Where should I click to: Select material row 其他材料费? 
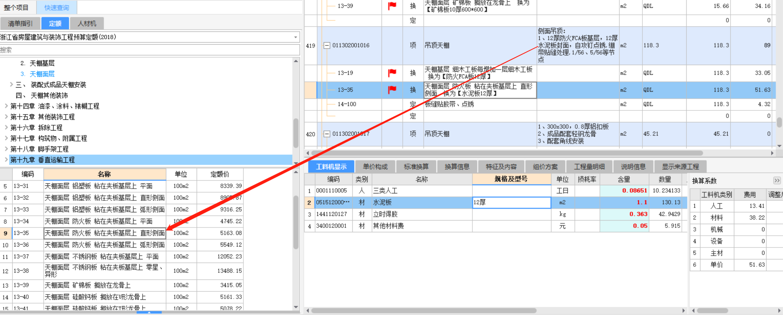[496, 226]
